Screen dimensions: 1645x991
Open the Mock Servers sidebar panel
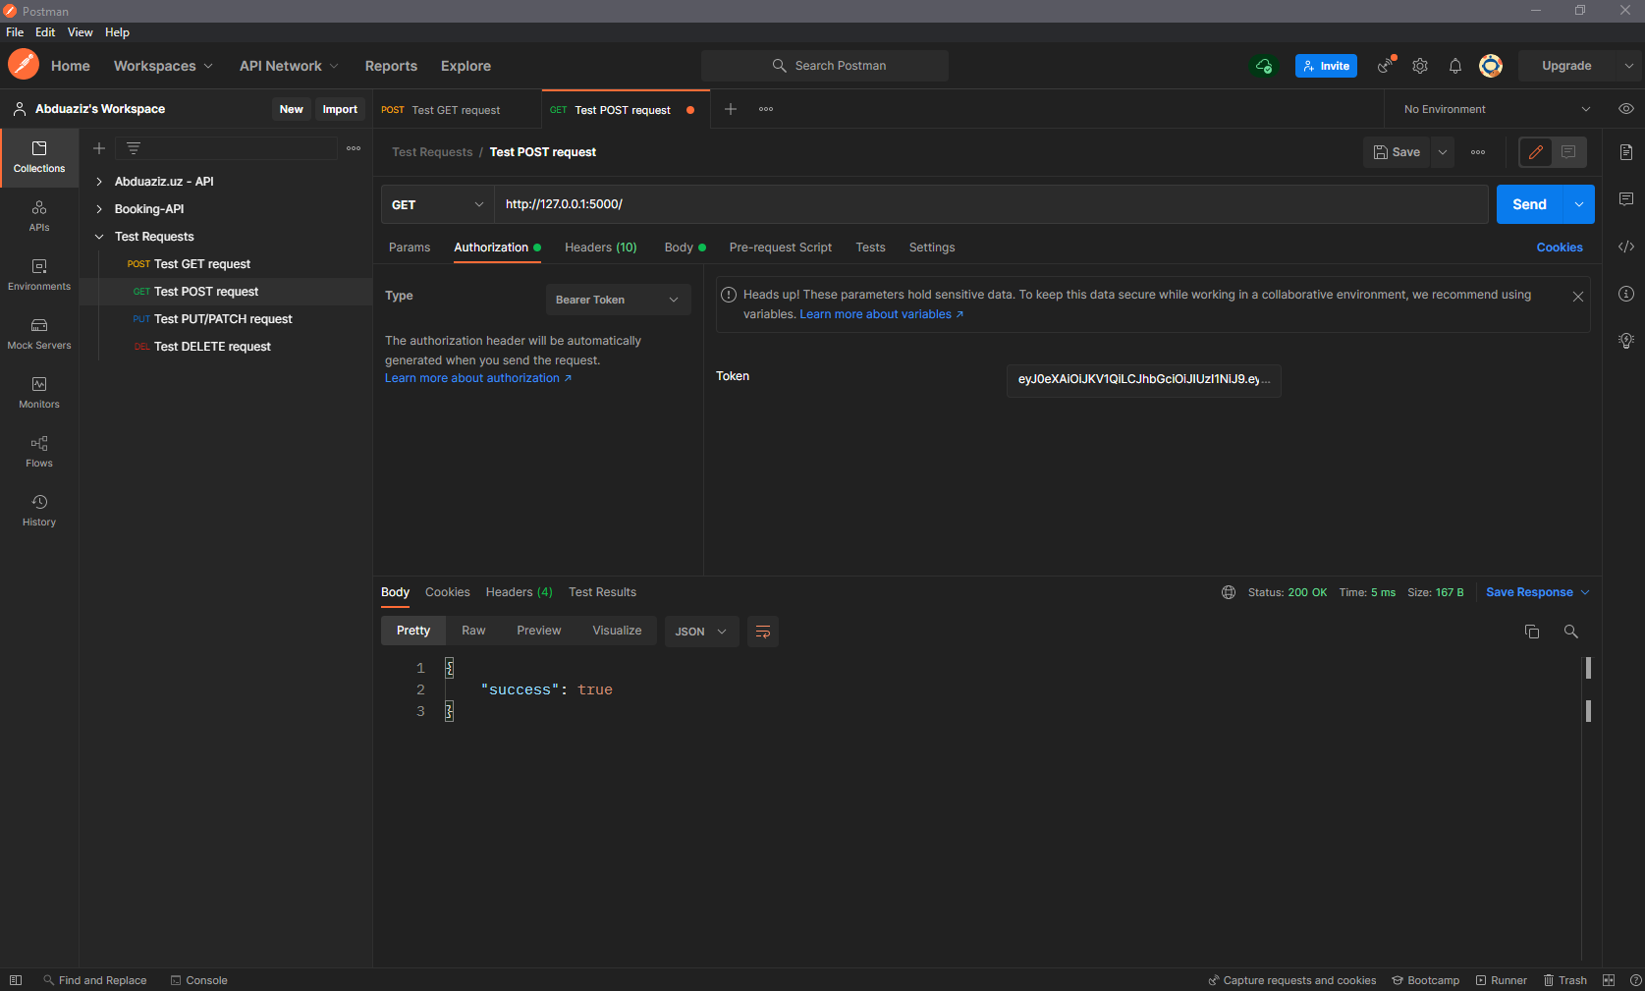[x=39, y=334]
